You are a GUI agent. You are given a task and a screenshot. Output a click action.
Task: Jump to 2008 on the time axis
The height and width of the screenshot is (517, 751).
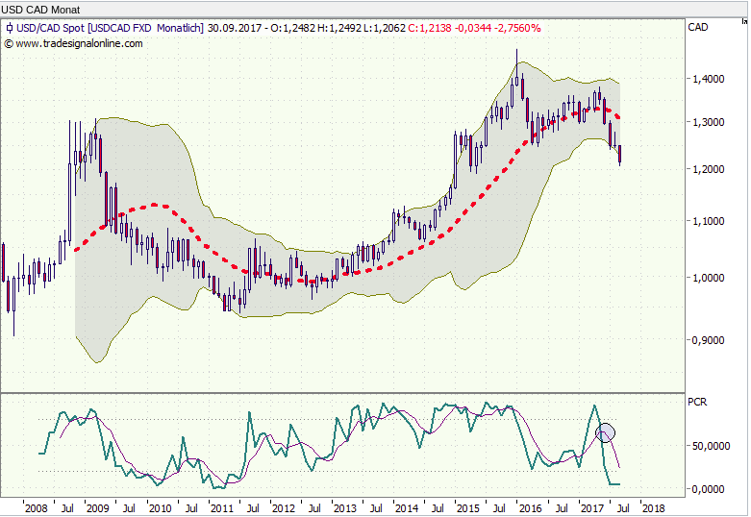pos(36,506)
